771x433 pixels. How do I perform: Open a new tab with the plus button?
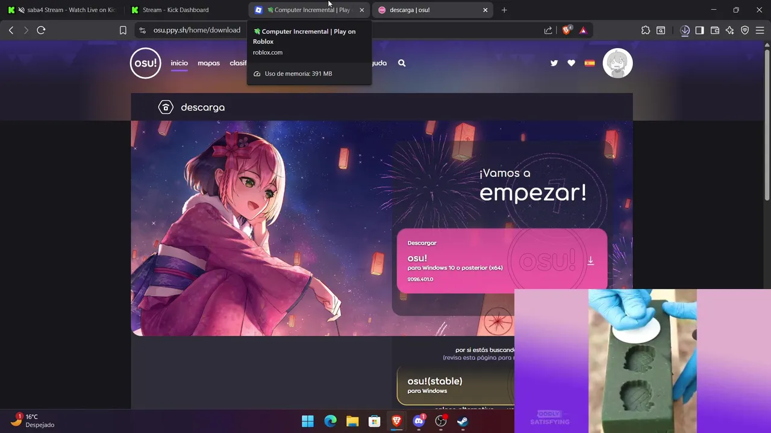tap(504, 10)
